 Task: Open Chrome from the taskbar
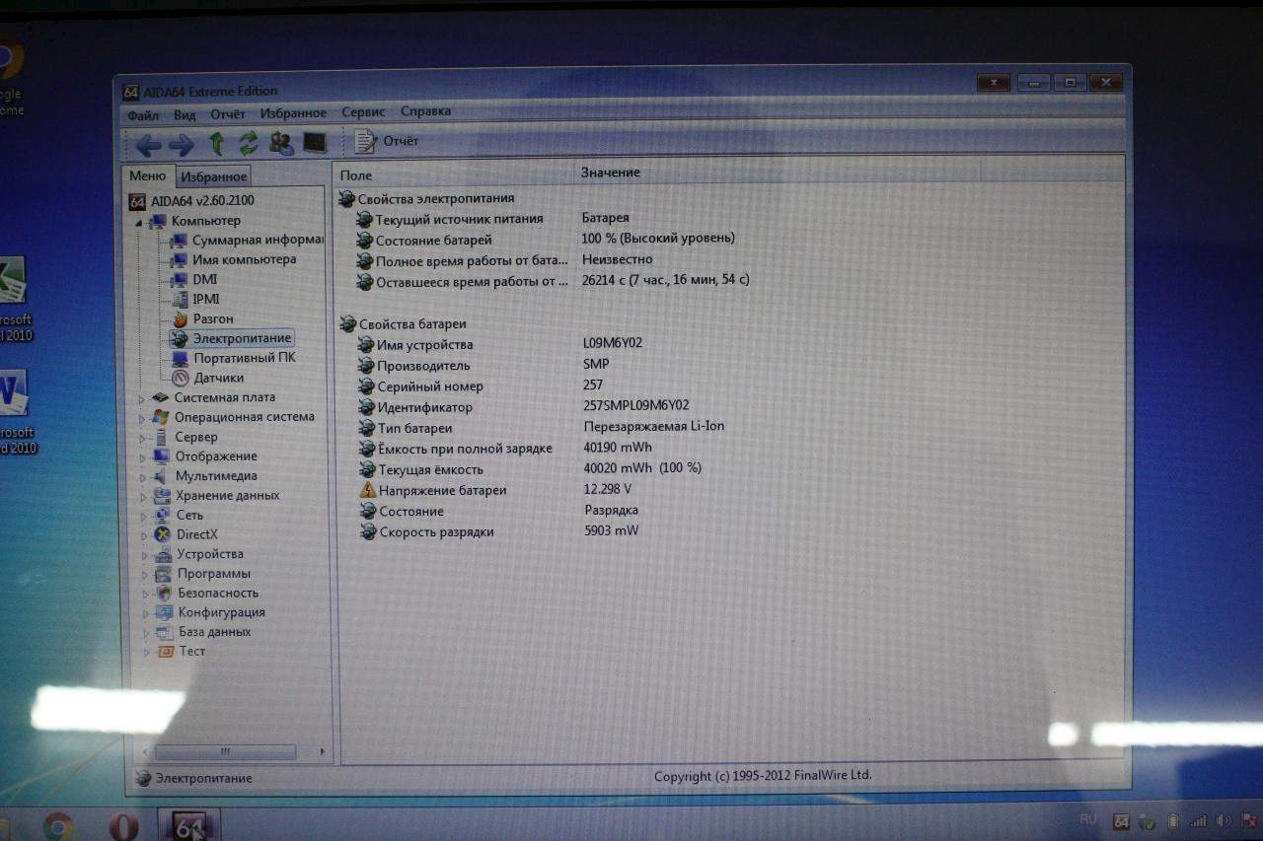click(57, 825)
